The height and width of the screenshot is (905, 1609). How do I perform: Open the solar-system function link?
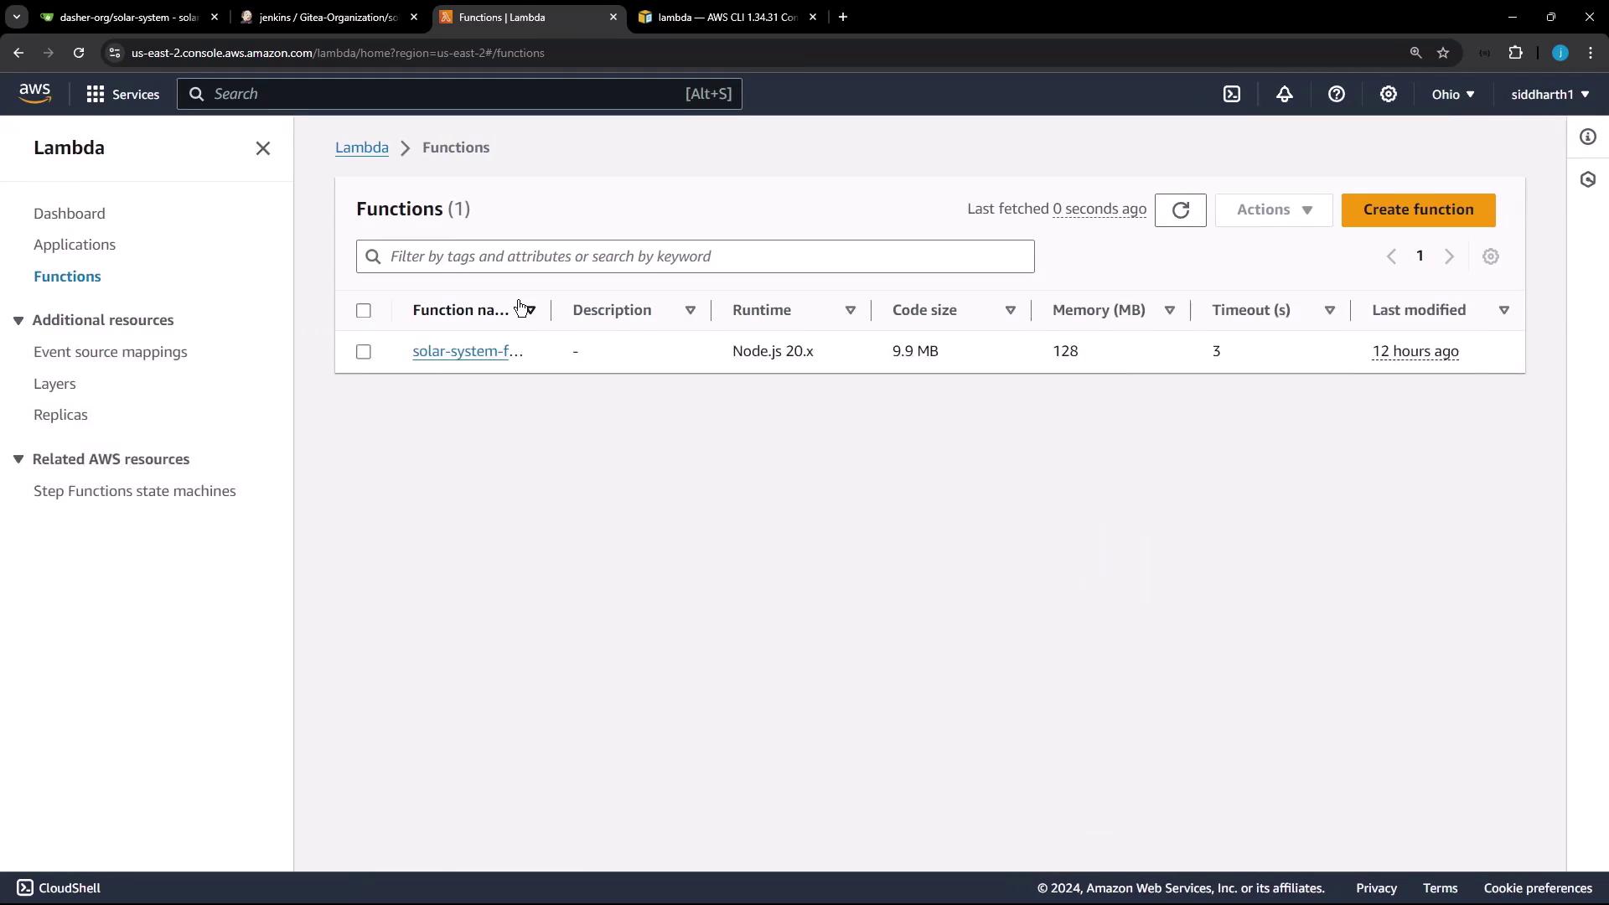point(467,351)
